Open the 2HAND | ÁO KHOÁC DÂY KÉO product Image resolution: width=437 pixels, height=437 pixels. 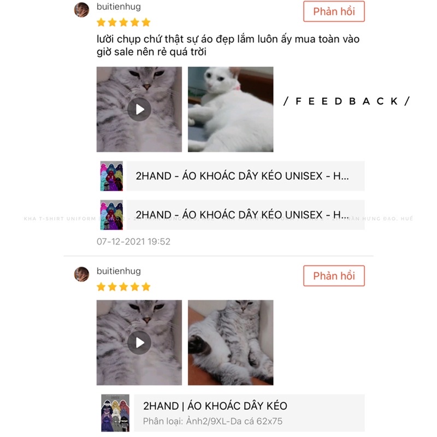(249, 413)
